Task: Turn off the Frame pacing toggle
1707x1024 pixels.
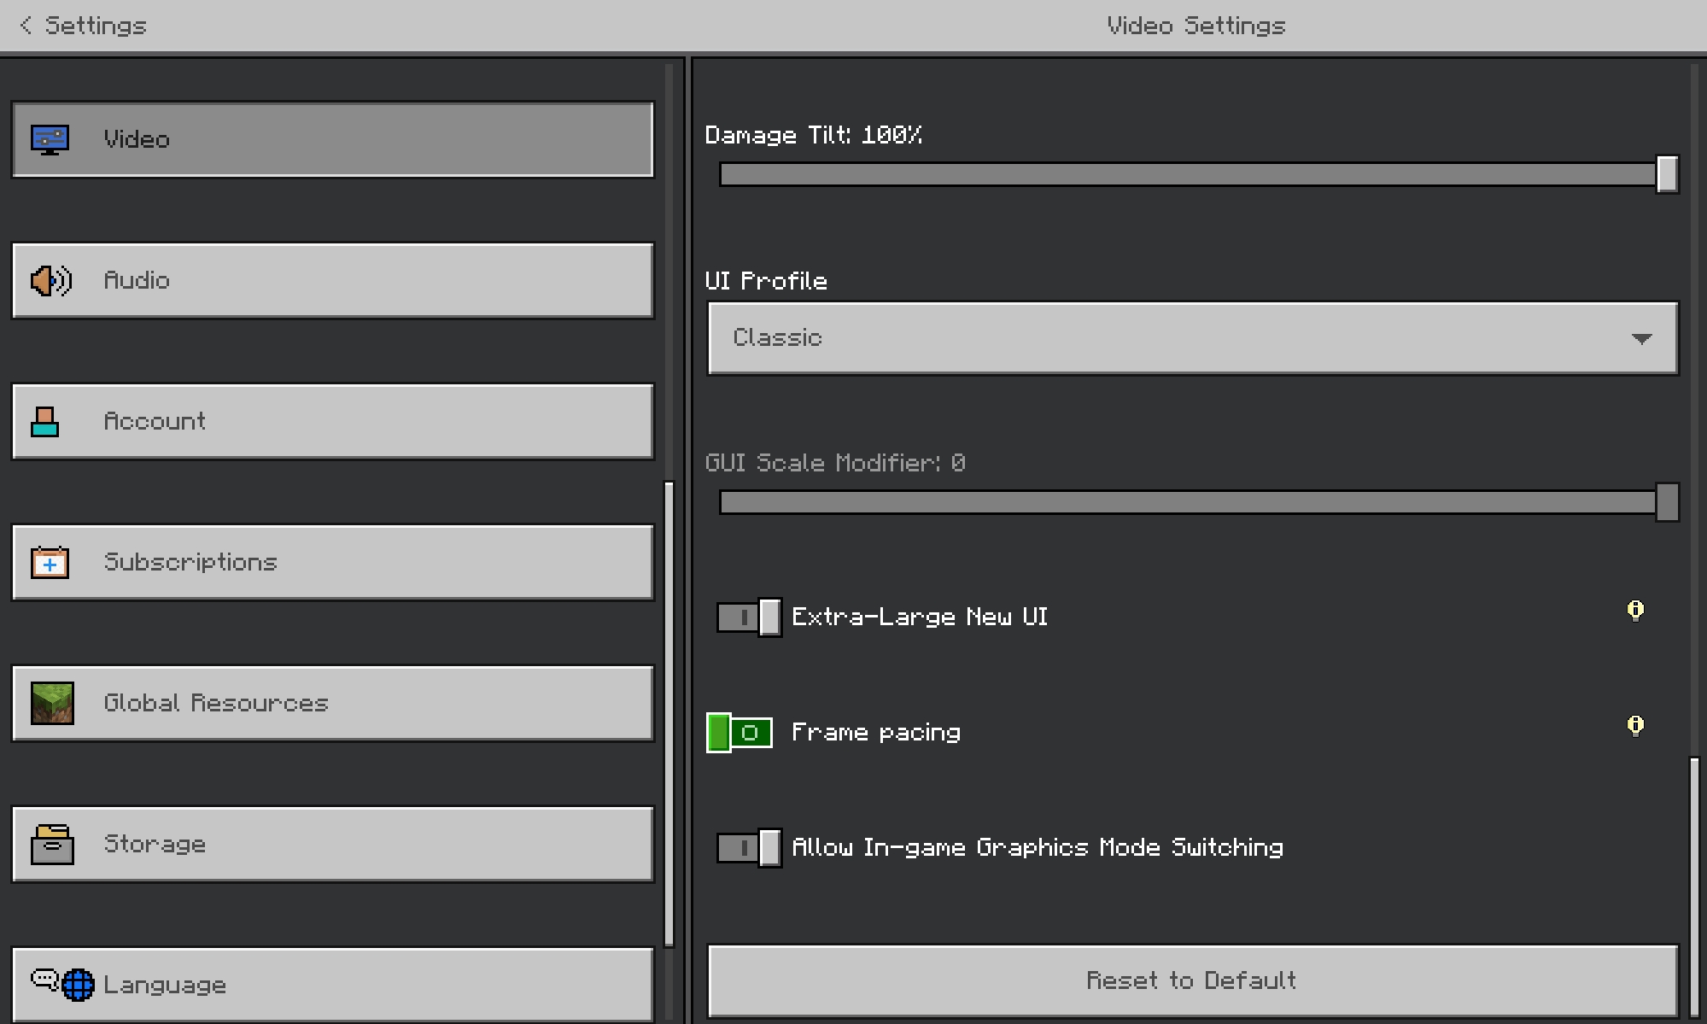Action: 740,732
